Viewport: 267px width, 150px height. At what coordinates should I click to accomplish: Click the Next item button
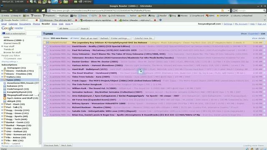click(66, 145)
